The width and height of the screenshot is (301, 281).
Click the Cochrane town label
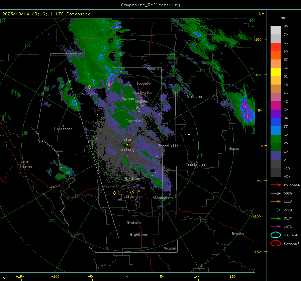pos(109,187)
